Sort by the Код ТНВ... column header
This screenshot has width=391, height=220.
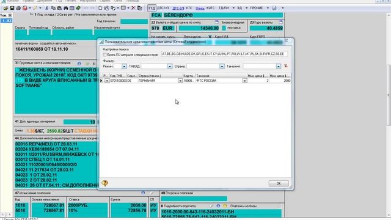pyautogui.click(x=118, y=76)
